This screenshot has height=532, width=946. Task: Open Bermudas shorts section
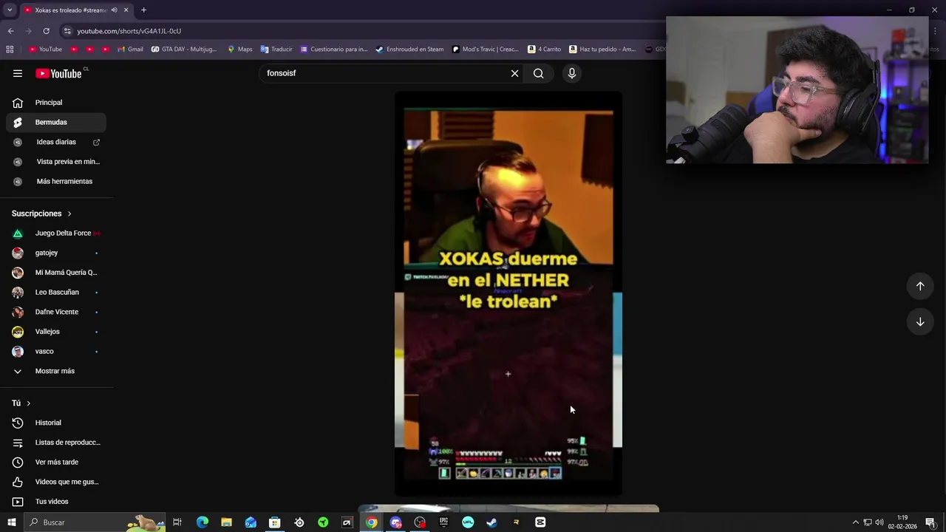click(56, 122)
